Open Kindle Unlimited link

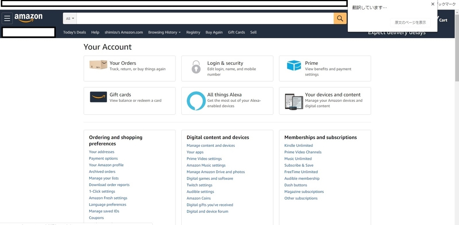(x=298, y=146)
